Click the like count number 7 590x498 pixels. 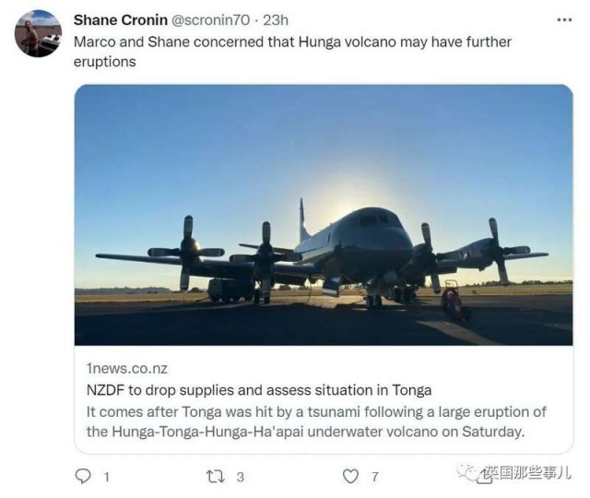coord(375,478)
